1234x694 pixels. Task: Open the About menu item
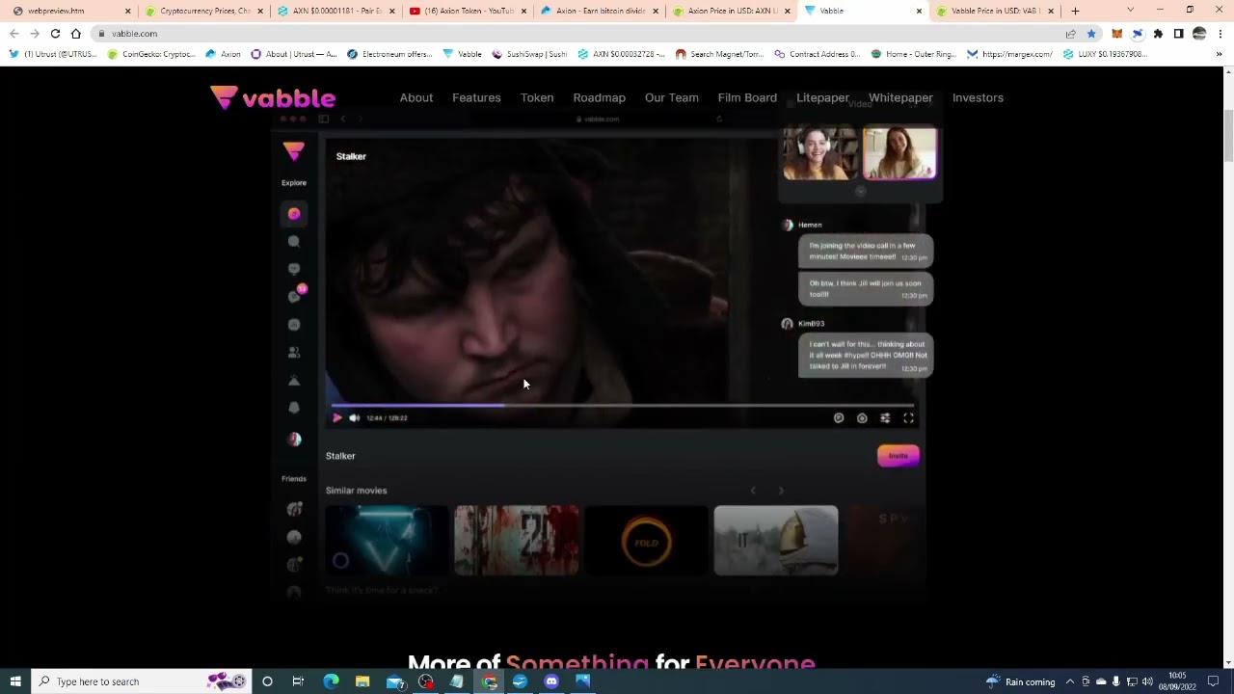coord(416,97)
